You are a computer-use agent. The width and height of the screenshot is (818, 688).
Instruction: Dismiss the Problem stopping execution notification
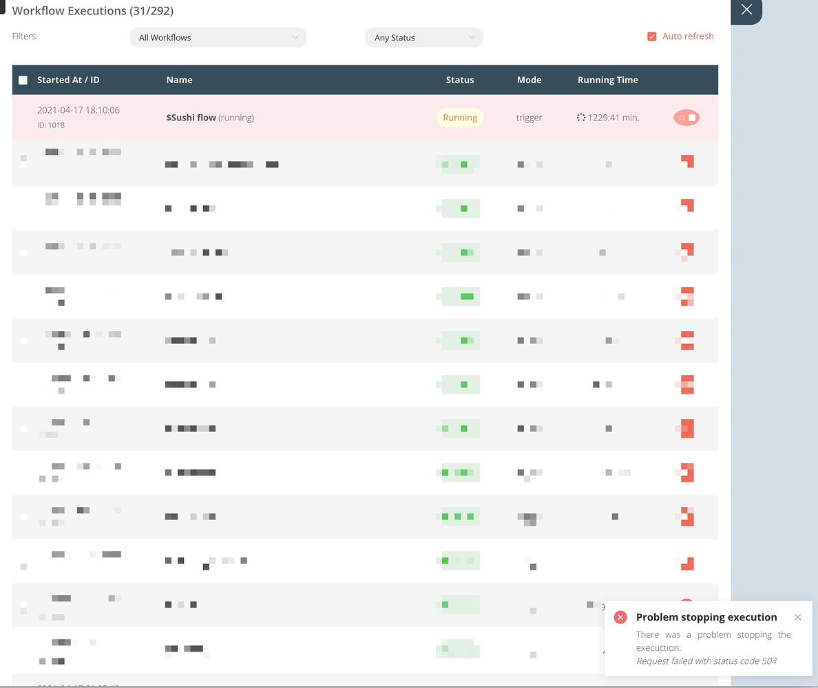pyautogui.click(x=797, y=617)
